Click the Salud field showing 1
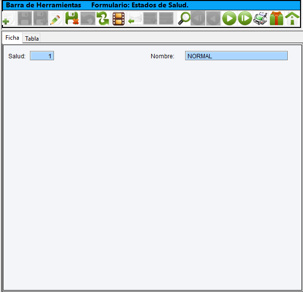The height and width of the screenshot is (292, 303). (x=42, y=56)
